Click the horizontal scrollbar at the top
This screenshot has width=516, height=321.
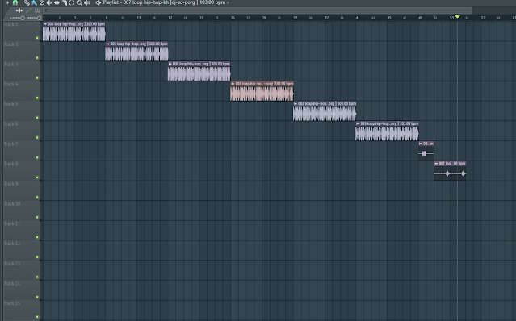point(261,10)
